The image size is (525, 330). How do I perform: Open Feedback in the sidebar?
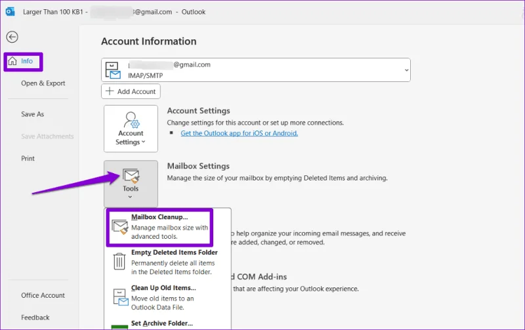click(x=35, y=318)
